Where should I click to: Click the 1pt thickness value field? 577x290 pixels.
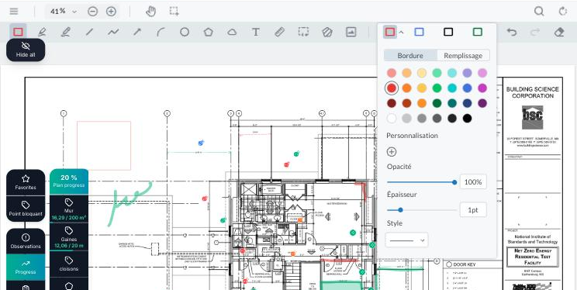tap(473, 210)
